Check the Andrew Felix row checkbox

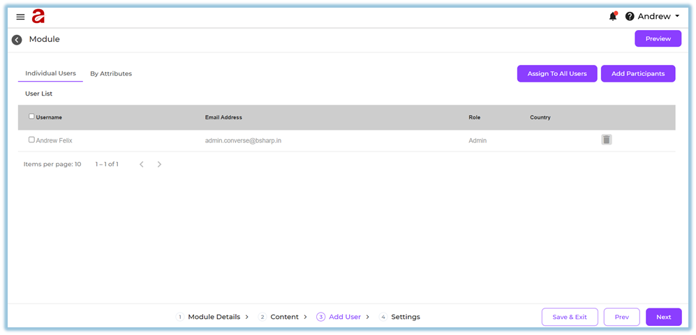pos(31,140)
